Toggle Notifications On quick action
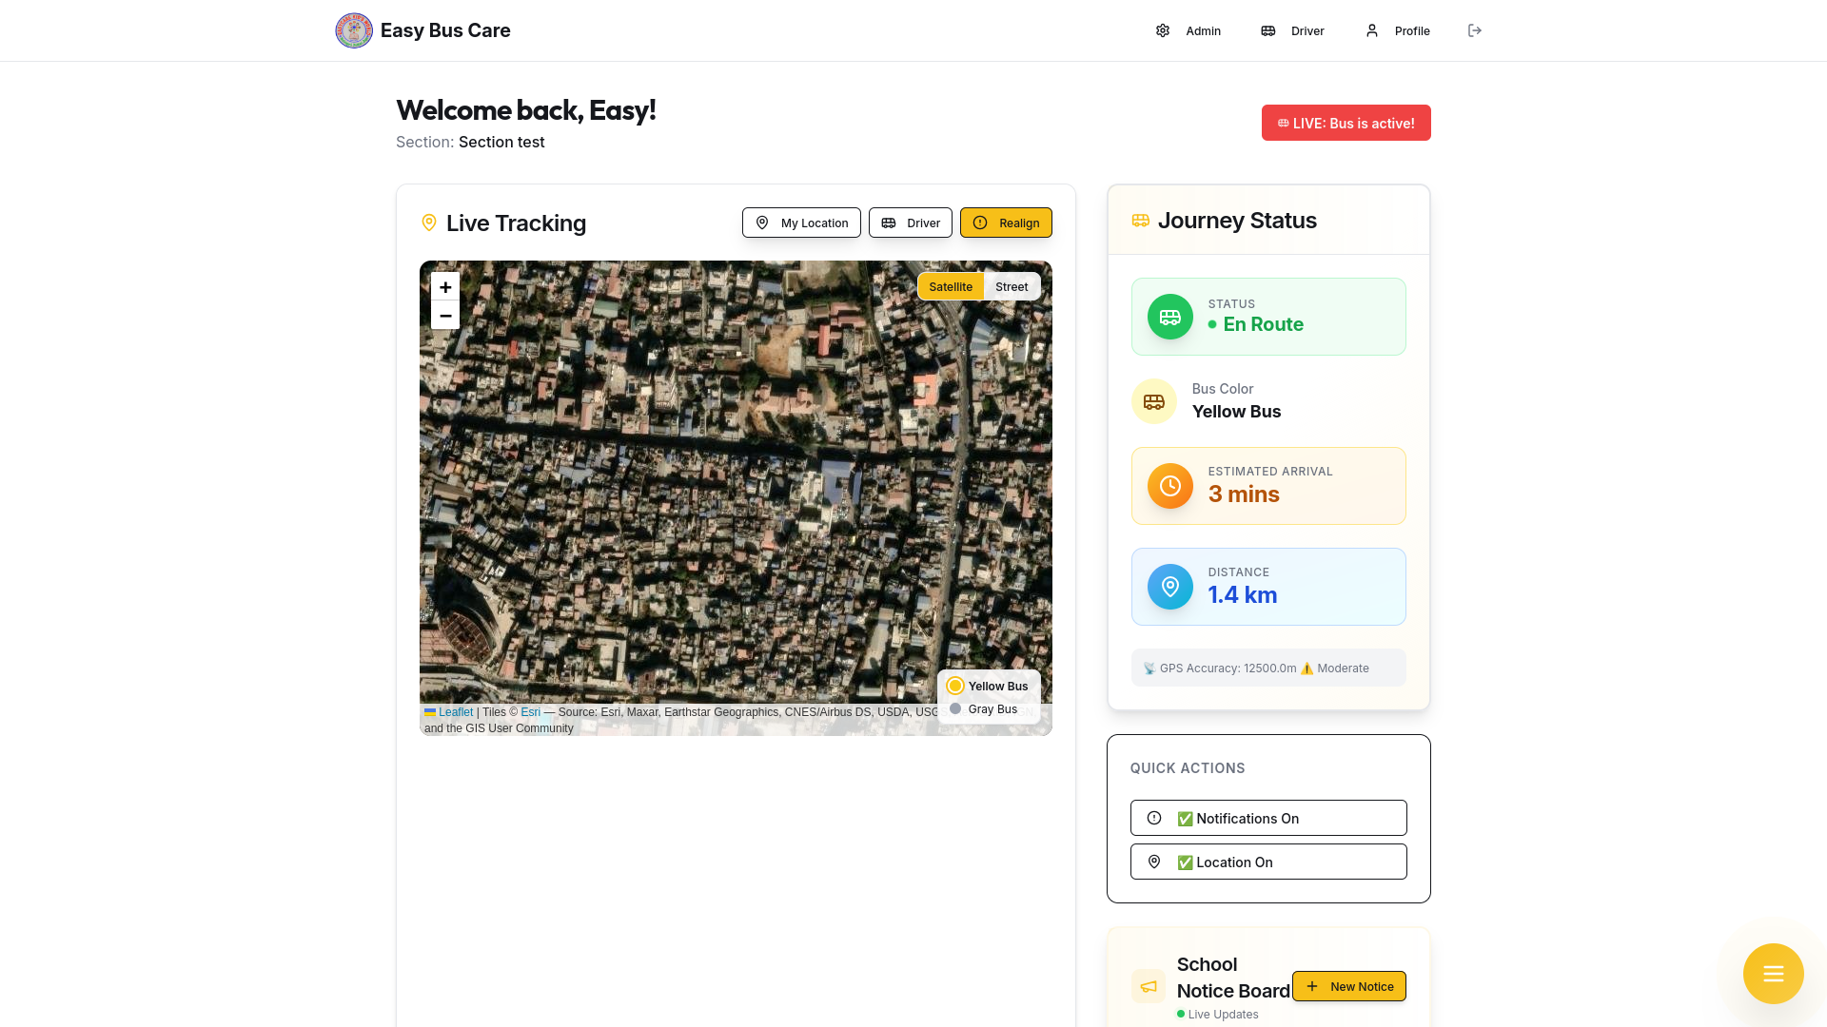The height and width of the screenshot is (1027, 1827). point(1267,818)
